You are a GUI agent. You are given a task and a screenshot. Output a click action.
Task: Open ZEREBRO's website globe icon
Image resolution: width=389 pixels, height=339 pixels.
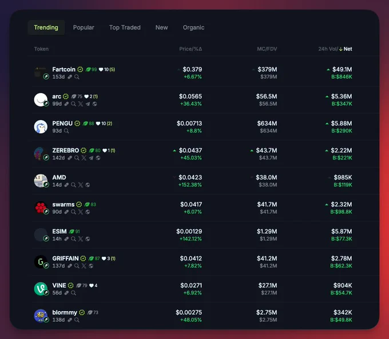coord(98,158)
